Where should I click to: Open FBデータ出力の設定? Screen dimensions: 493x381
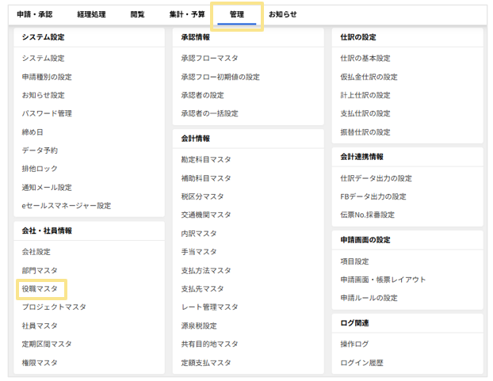373,196
